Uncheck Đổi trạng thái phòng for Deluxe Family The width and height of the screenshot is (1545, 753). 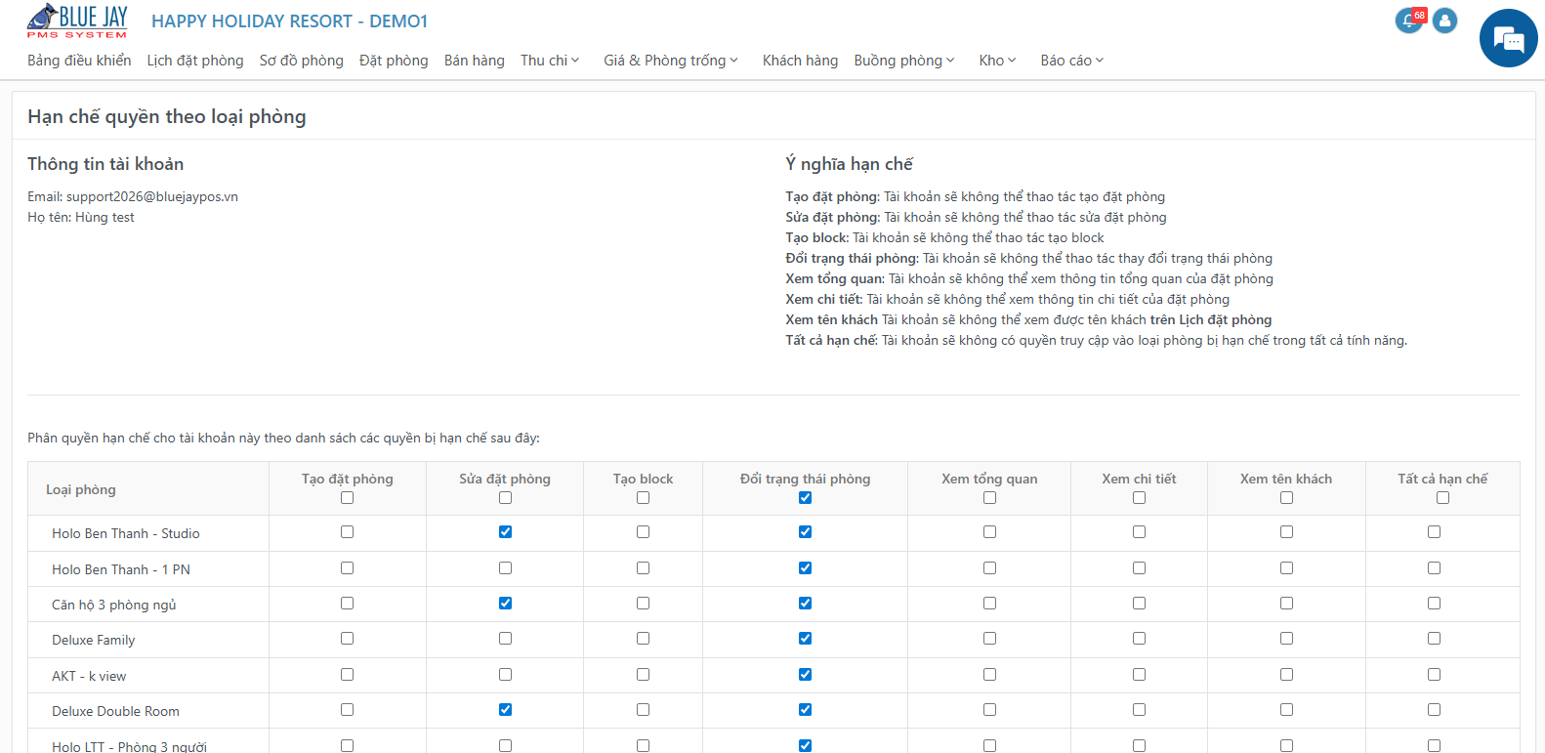click(805, 639)
